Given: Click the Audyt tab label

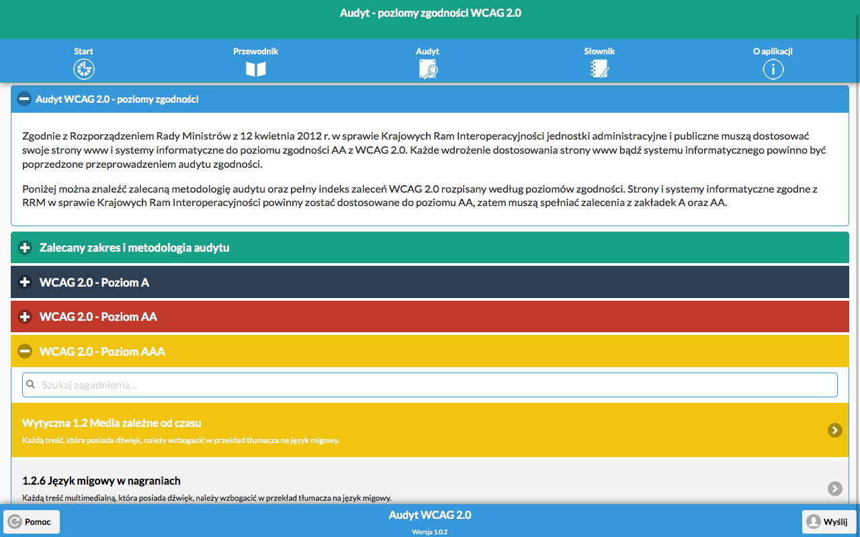Looking at the screenshot, I should click(428, 51).
